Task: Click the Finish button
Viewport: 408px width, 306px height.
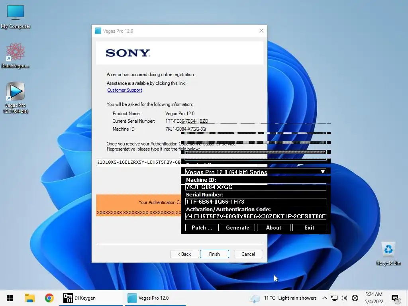Action: click(214, 254)
